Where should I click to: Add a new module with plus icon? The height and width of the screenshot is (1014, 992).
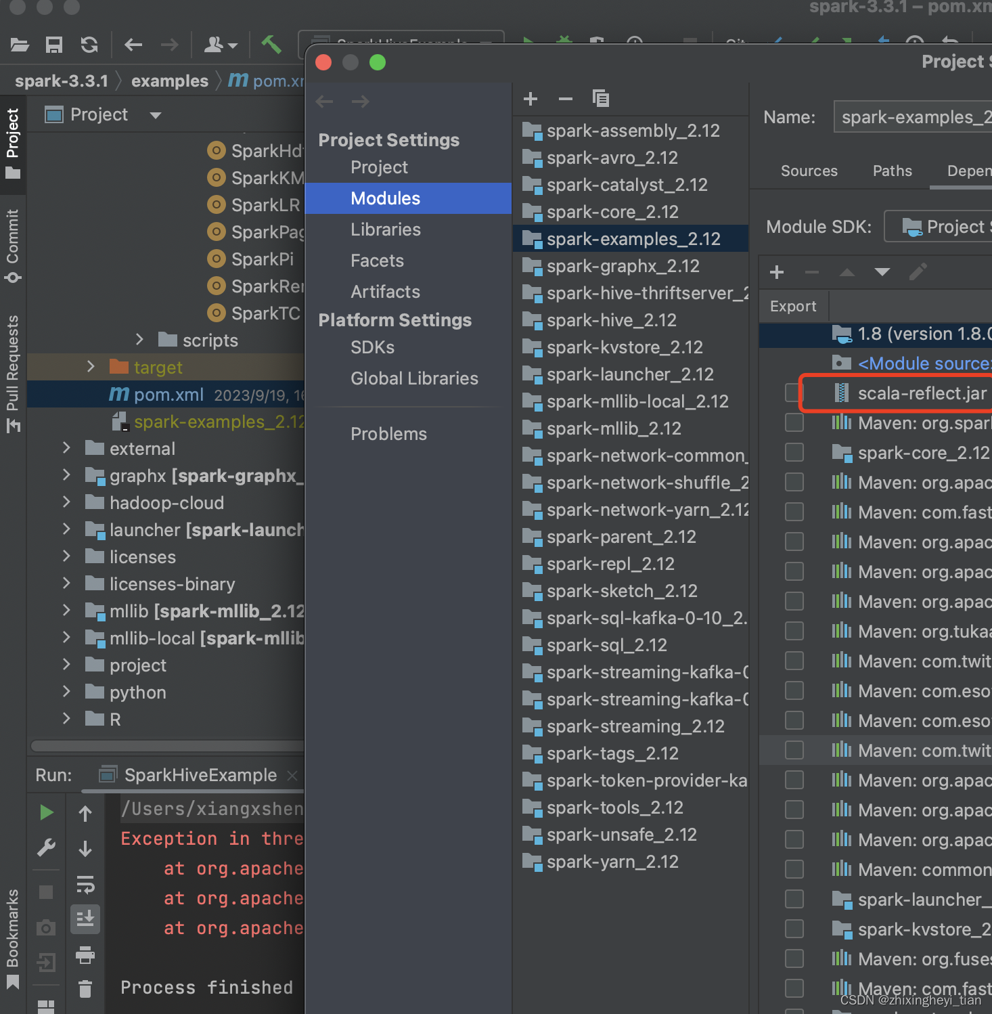531,99
